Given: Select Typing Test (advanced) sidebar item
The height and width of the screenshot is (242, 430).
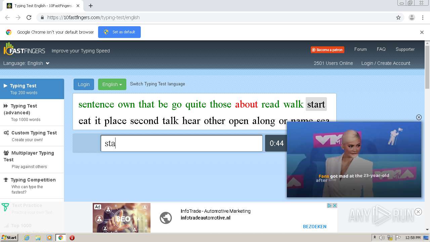Looking at the screenshot, I should coord(32,112).
